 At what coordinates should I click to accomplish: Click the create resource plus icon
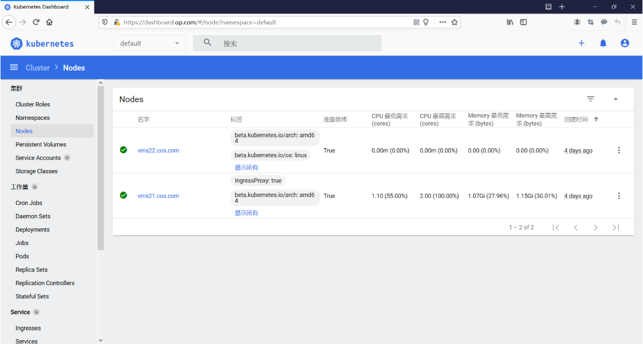[581, 43]
